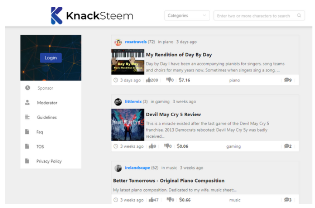315x208 pixels.
Task: Click 'in piano' category in rosatravels header
Action: point(165,42)
